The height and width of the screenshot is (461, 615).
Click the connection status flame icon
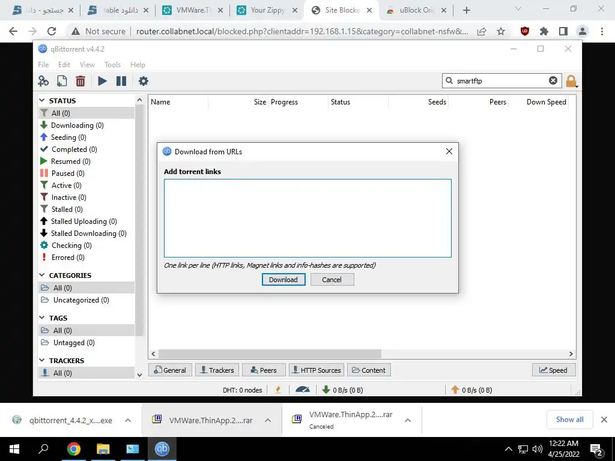coord(278,390)
